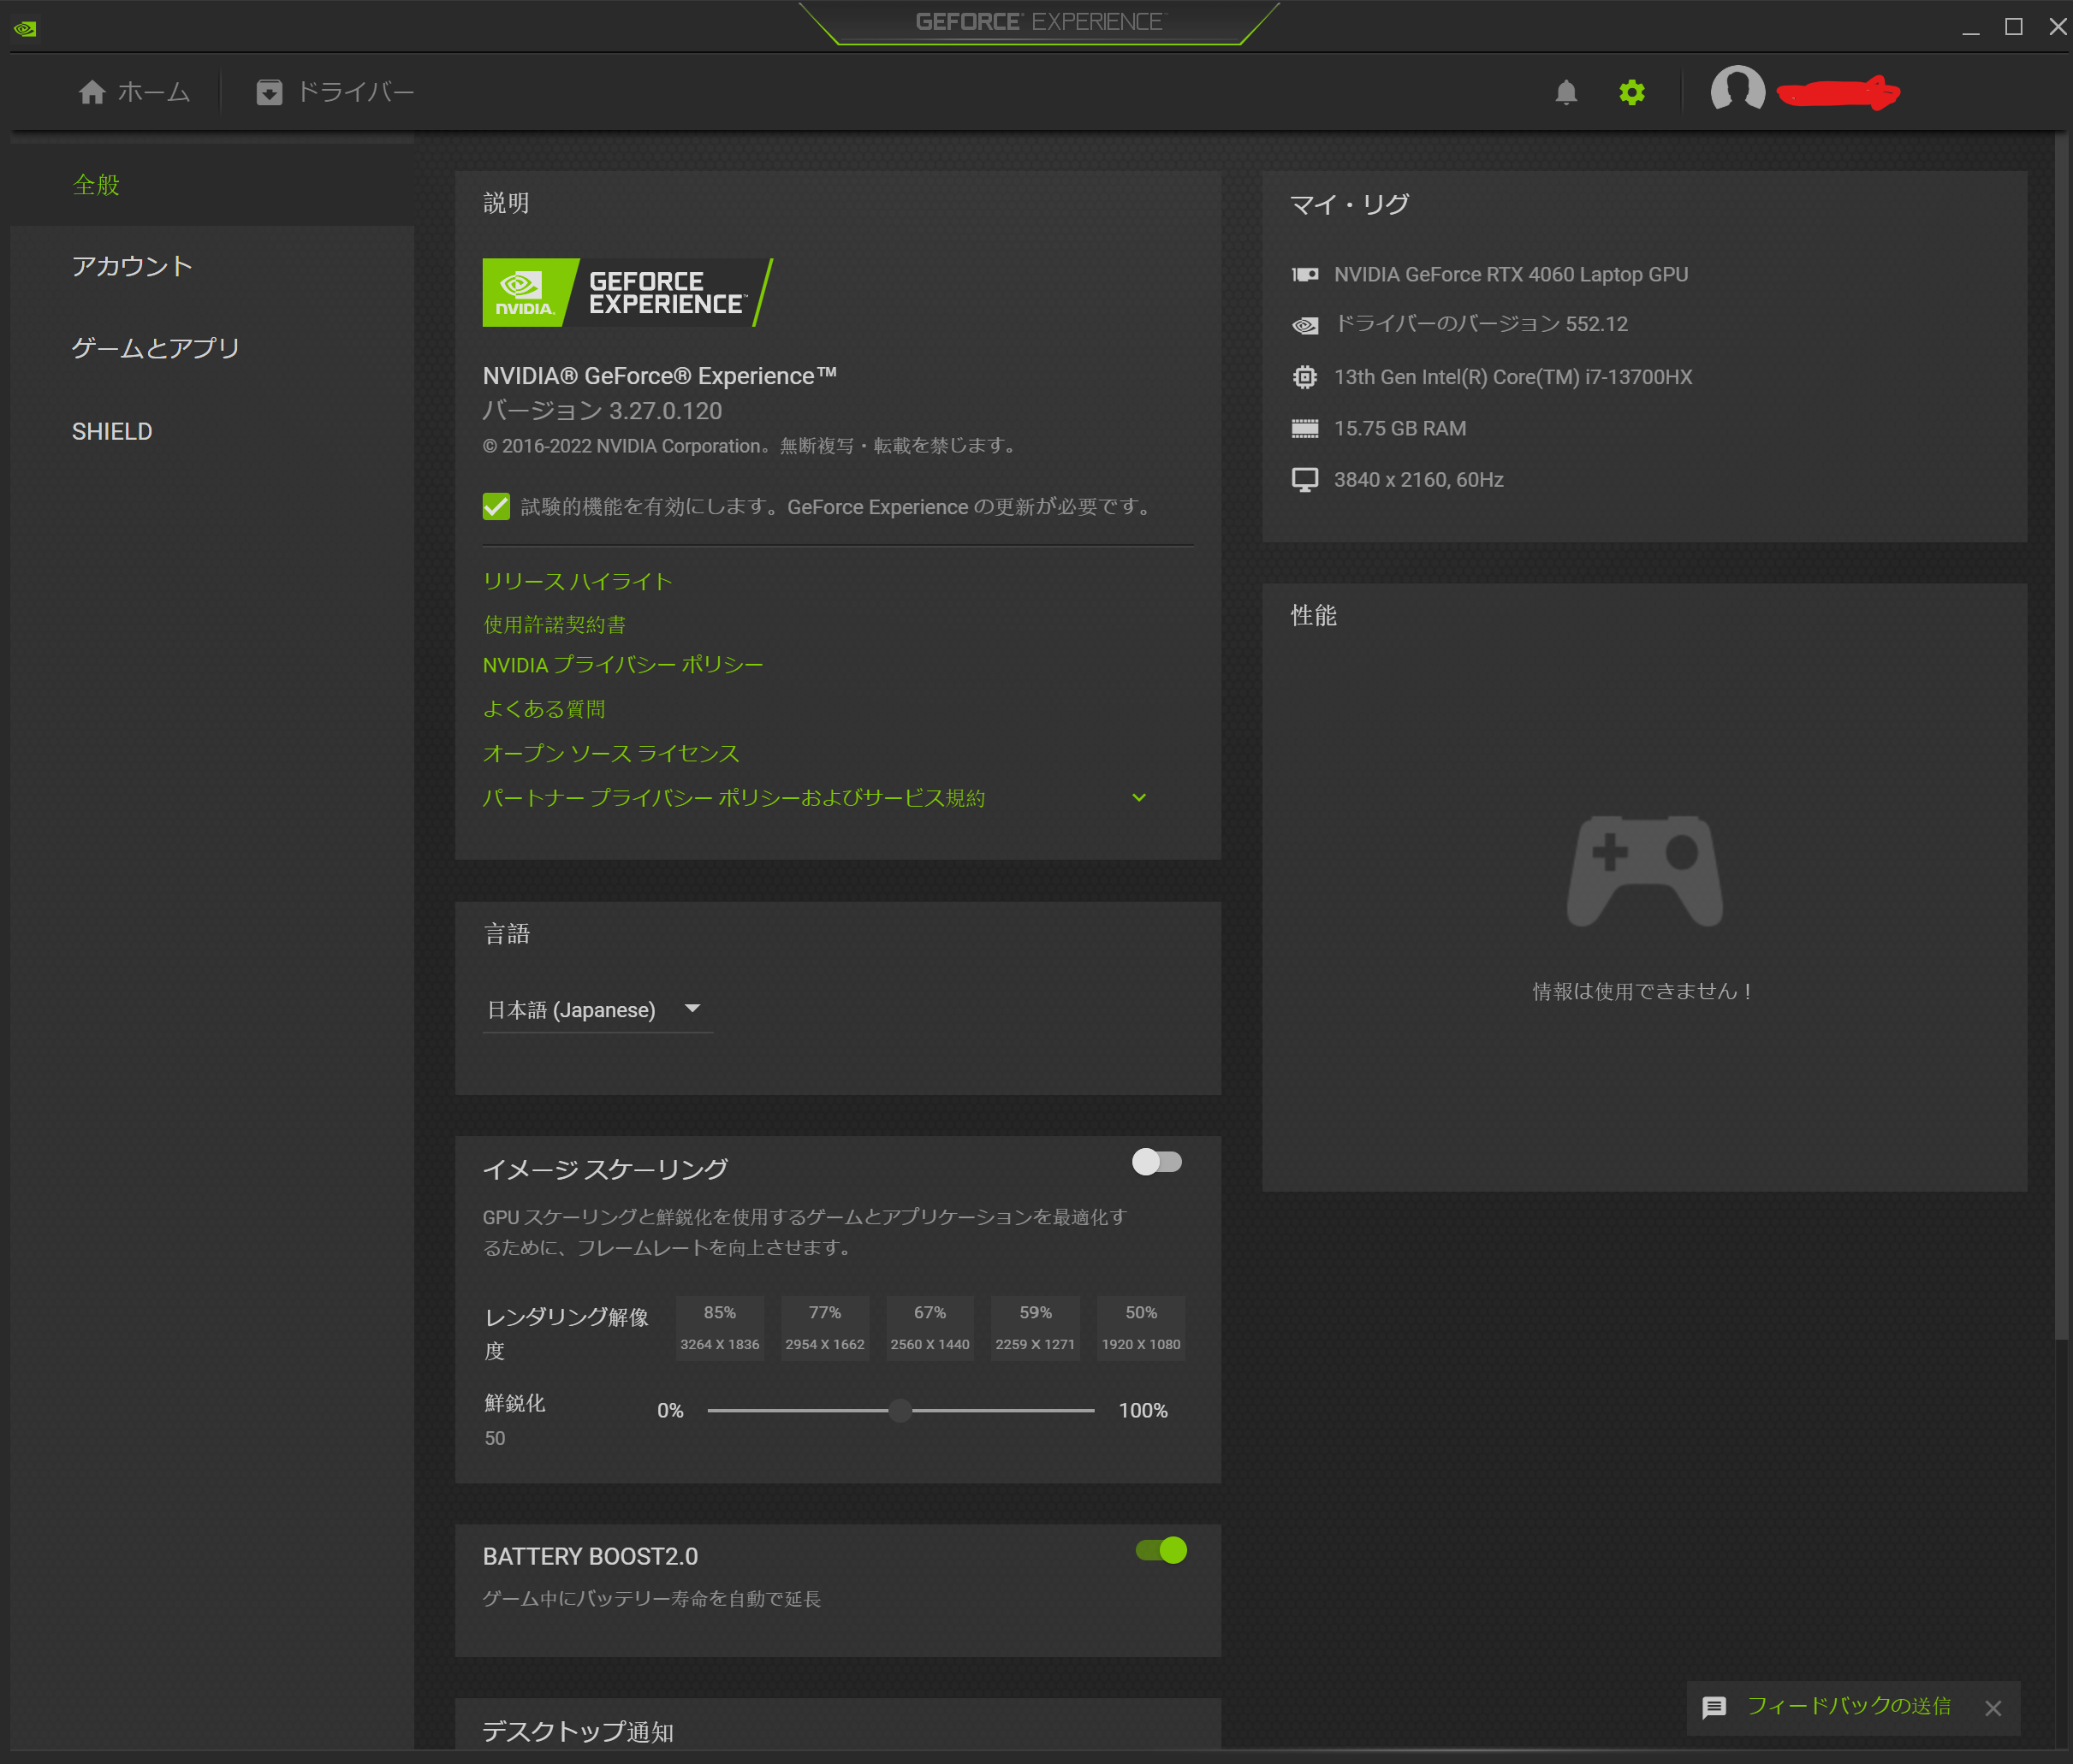
Task: Expand the partner privacy policy chevron
Action: click(x=1138, y=797)
